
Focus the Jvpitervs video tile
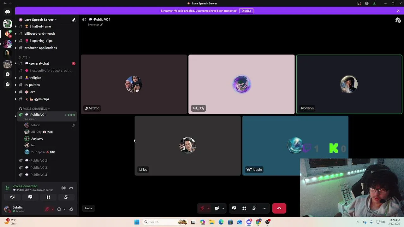(x=349, y=84)
